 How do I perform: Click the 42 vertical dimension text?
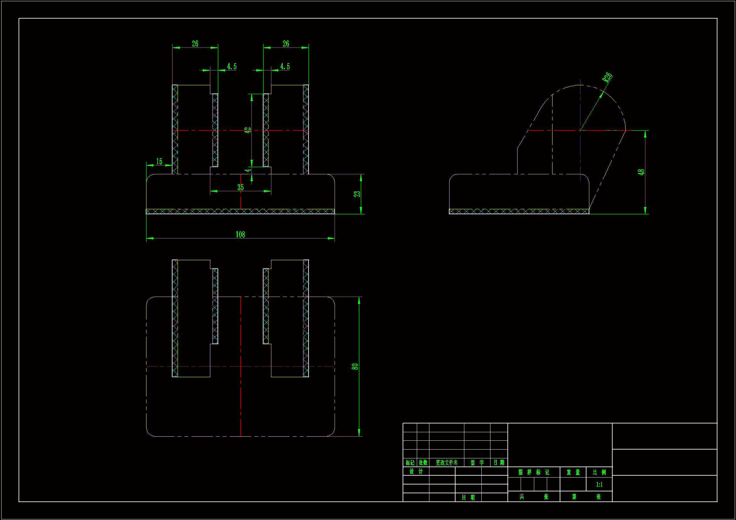pyautogui.click(x=247, y=130)
